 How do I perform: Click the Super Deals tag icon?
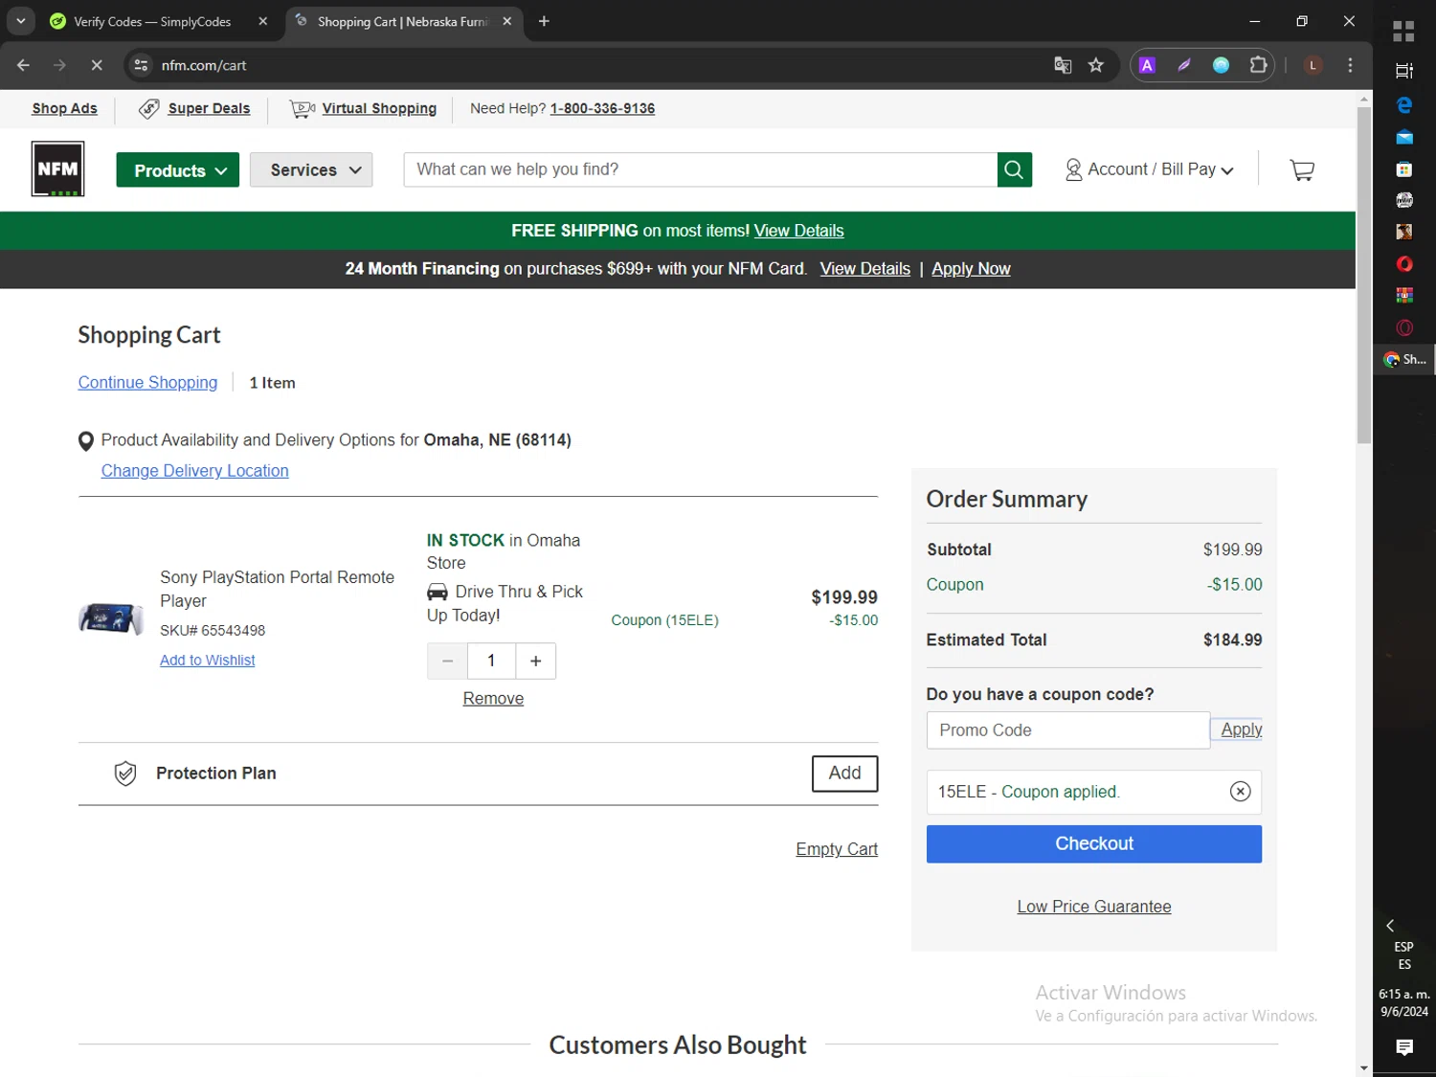(x=148, y=108)
